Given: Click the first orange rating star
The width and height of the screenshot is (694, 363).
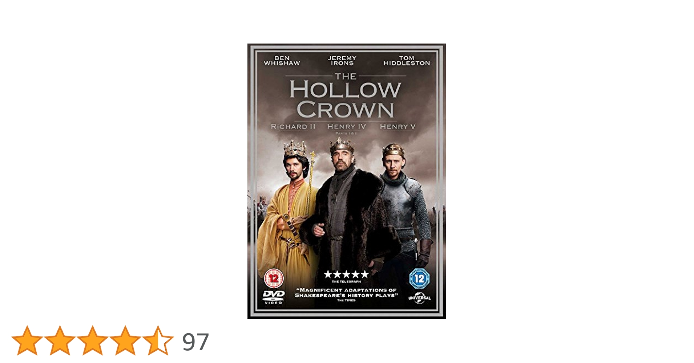Looking at the screenshot, I should tap(27, 340).
